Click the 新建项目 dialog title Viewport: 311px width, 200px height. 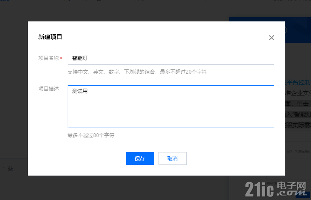point(50,37)
